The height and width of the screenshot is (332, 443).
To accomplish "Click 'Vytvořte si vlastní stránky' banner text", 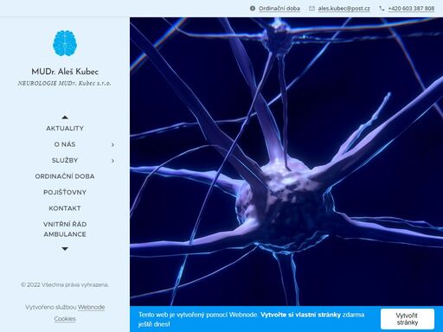I will point(300,315).
